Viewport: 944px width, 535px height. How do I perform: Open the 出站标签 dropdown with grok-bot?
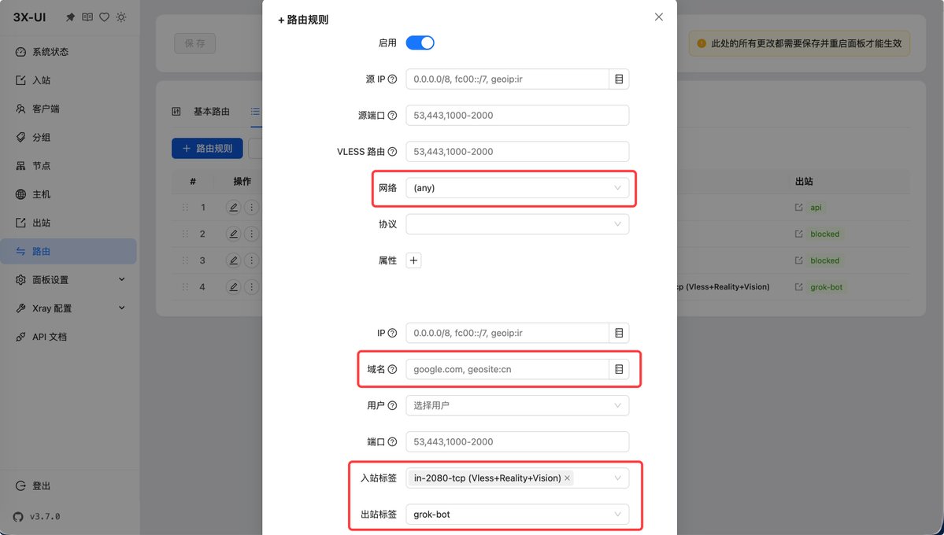[x=517, y=515]
